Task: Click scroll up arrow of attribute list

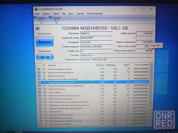Action: point(151,64)
